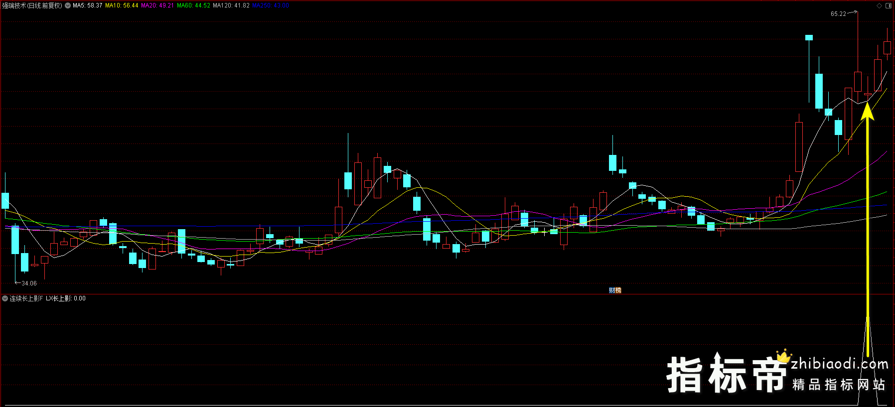This screenshot has width=895, height=407.
Task: Click the 34.06 low price label
Action: [x=29, y=283]
